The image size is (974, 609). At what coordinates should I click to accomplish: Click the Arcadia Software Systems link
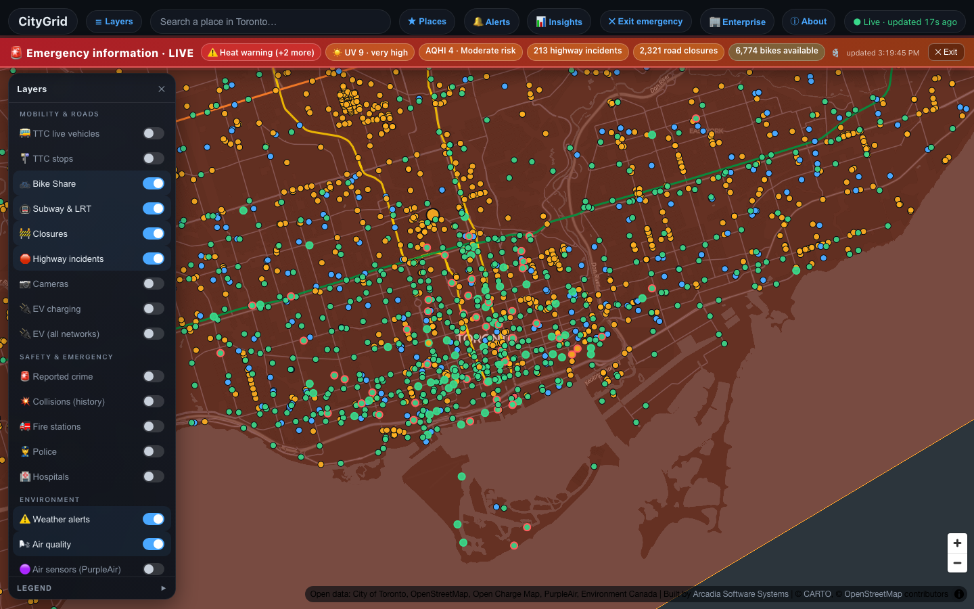pyautogui.click(x=741, y=594)
